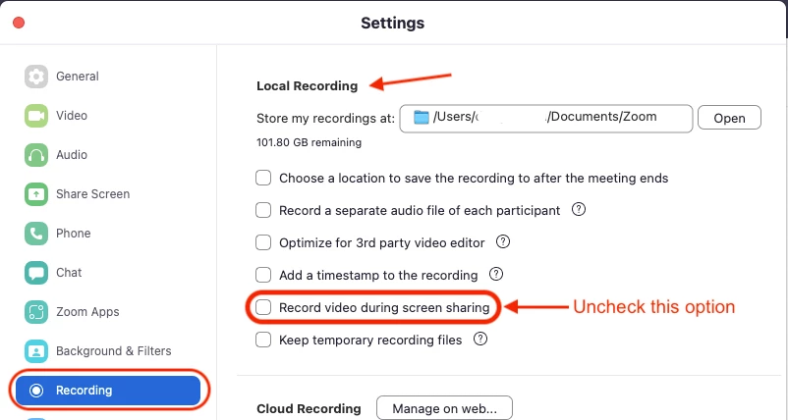This screenshot has height=420, width=788.
Task: Click the Settings window title
Action: click(392, 24)
